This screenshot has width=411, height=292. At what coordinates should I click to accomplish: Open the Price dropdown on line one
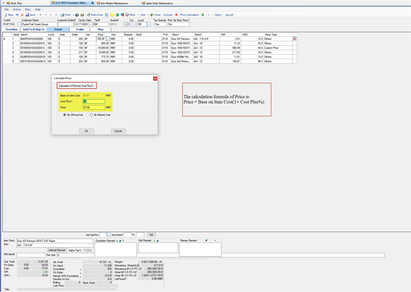click(108, 39)
